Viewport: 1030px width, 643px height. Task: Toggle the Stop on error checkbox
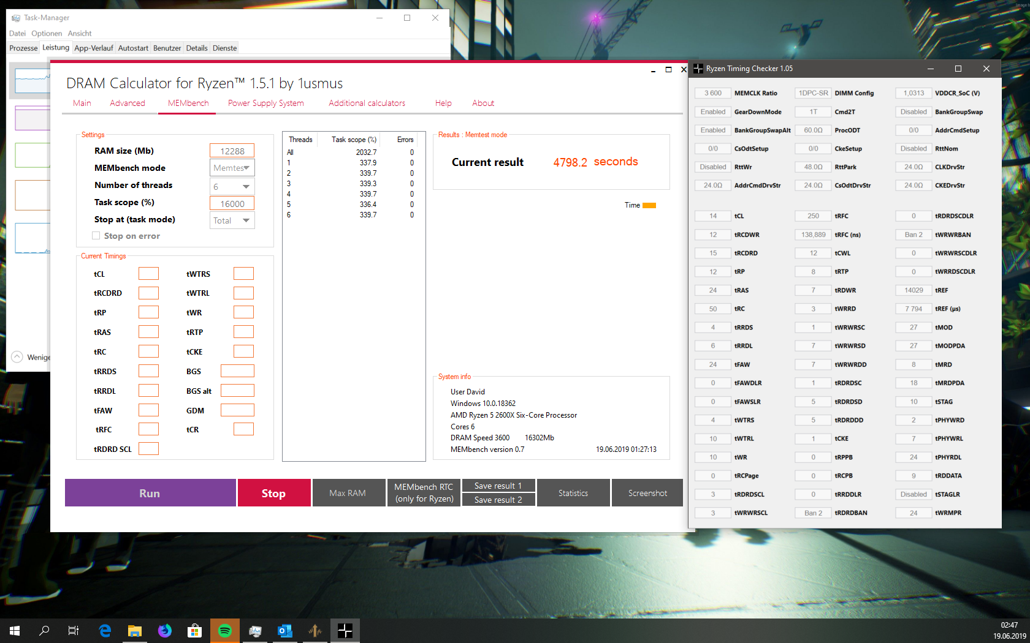[96, 236]
